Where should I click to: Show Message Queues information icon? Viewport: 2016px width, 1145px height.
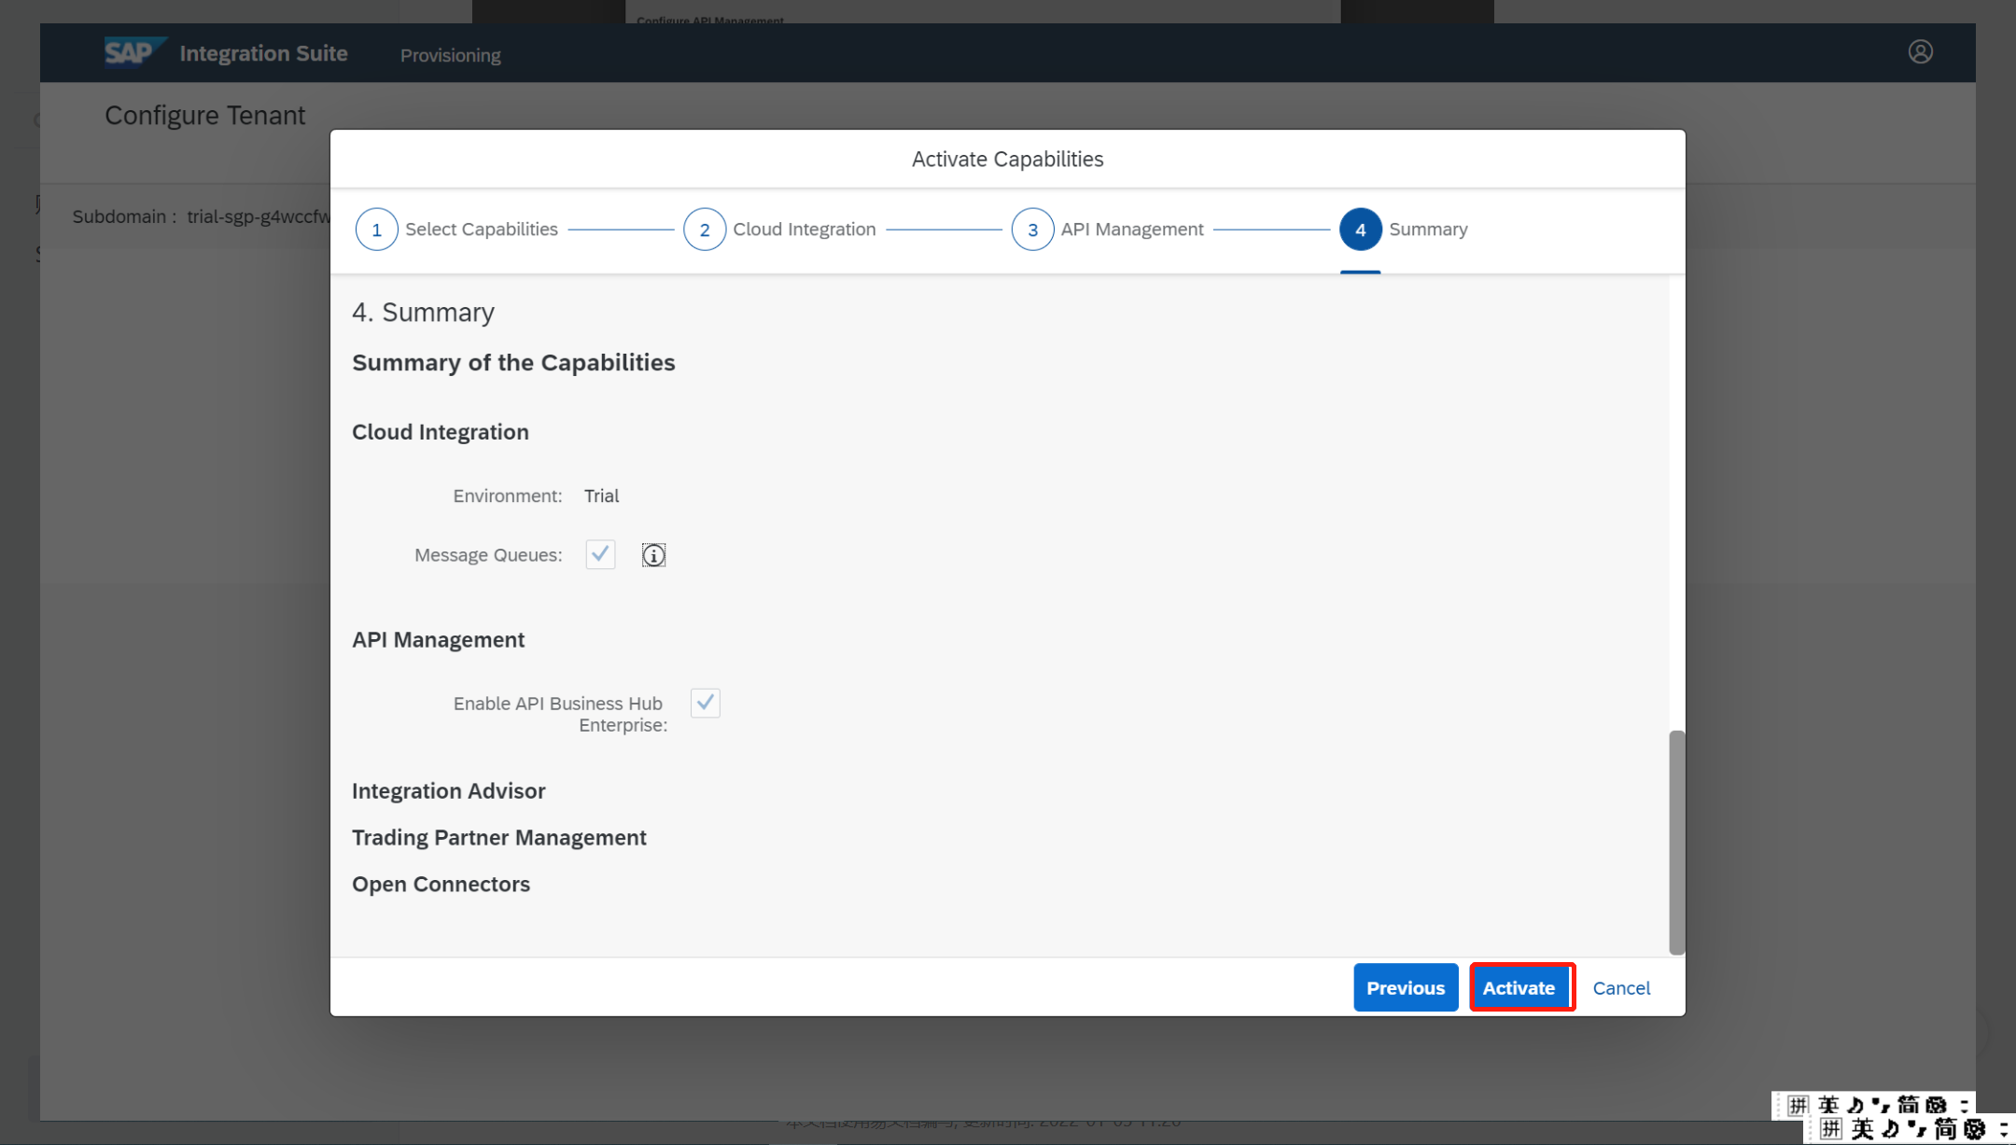(653, 555)
